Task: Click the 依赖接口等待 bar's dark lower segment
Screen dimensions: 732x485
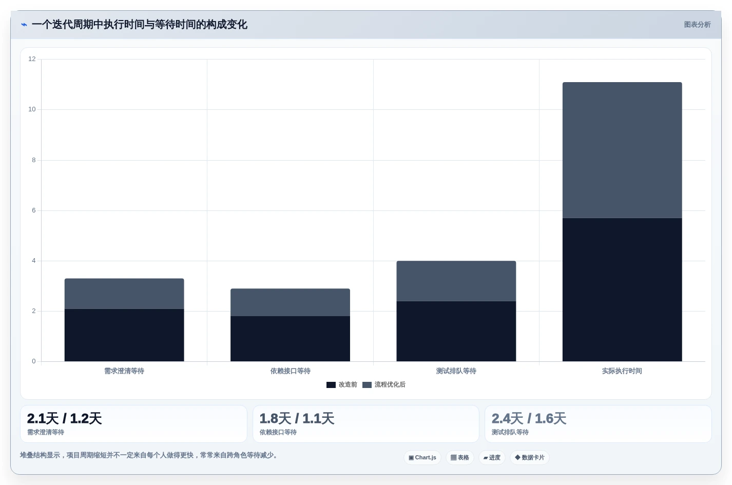Action: pyautogui.click(x=290, y=339)
